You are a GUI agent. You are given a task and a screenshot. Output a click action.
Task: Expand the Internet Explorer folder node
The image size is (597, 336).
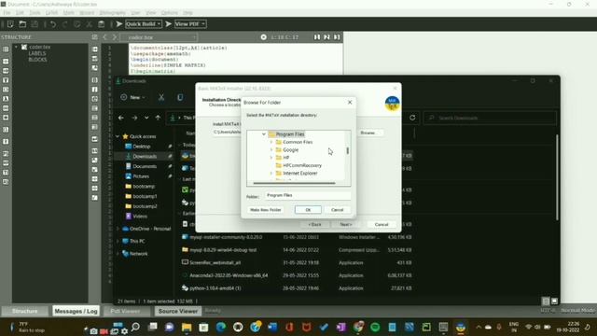pos(271,173)
